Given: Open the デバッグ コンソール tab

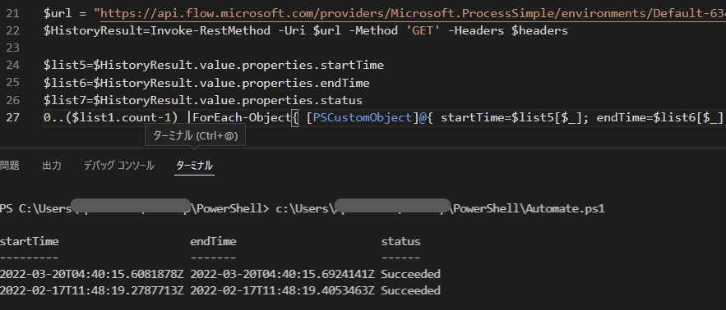Looking at the screenshot, I should (x=119, y=166).
